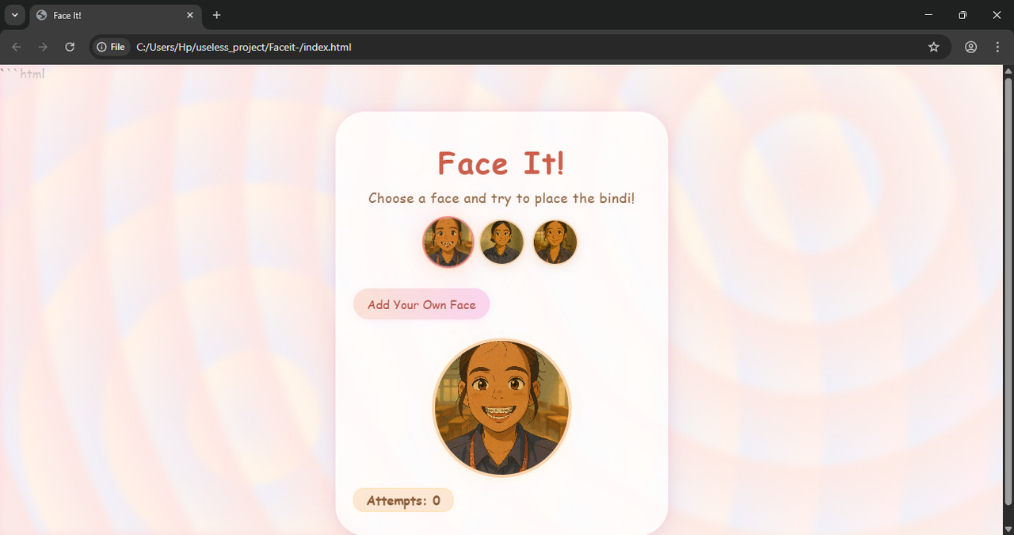Screen dimensions: 1014x535
Task: Reload the page with the refresh icon
Action: pos(70,47)
